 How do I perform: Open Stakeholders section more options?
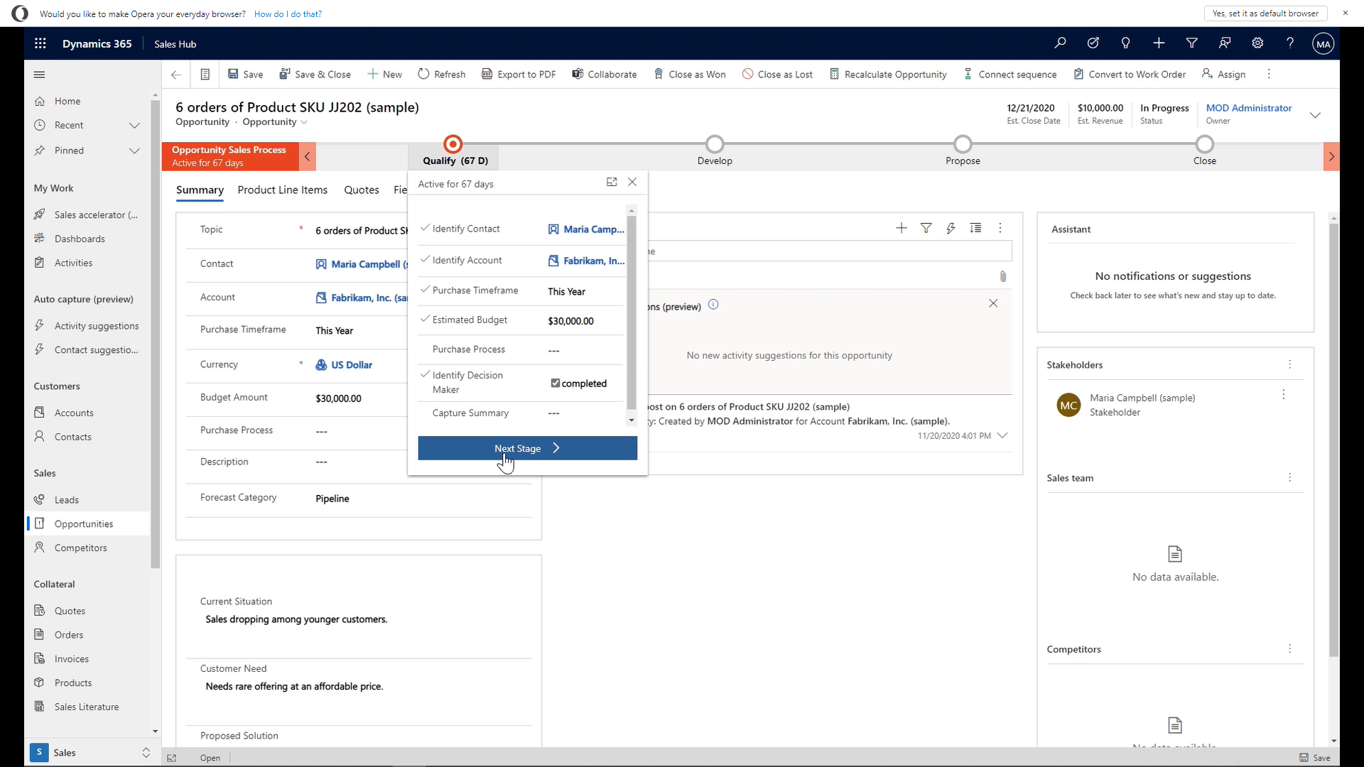pos(1290,365)
